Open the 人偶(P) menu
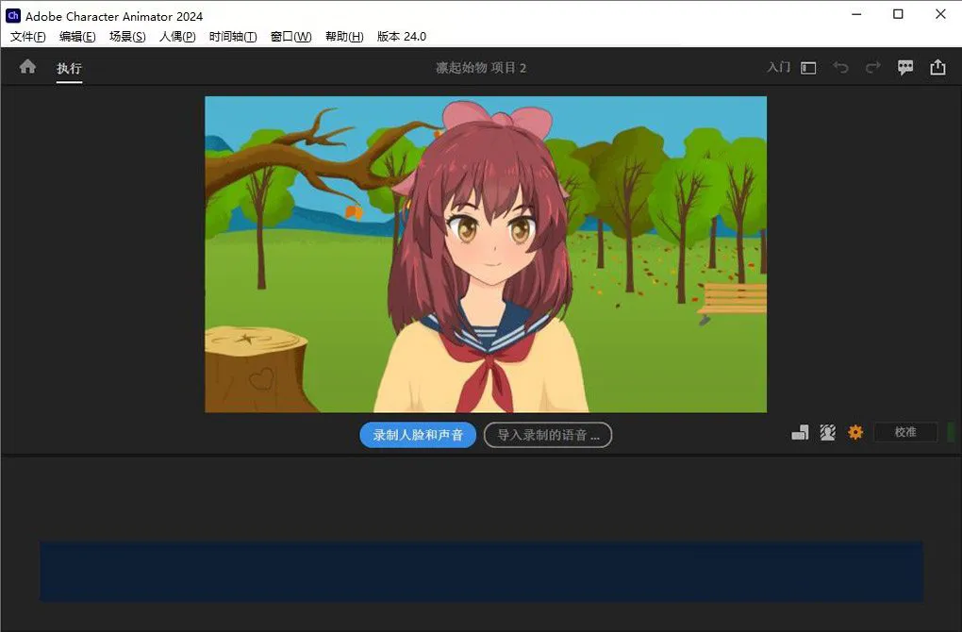Image resolution: width=962 pixels, height=632 pixels. [177, 37]
